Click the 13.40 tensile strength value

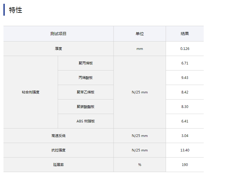[185, 150]
